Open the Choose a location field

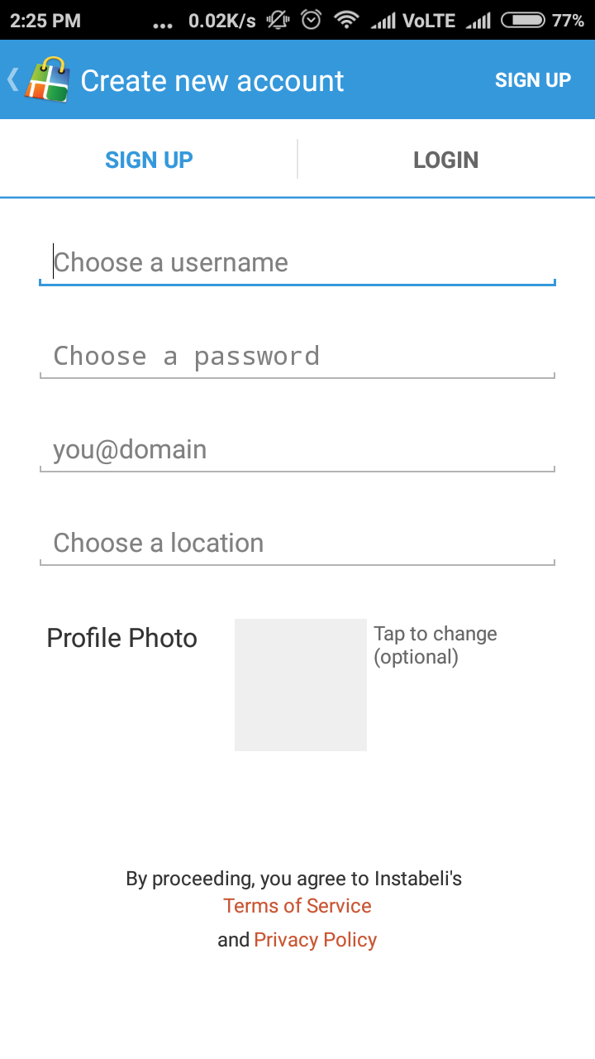(x=297, y=544)
